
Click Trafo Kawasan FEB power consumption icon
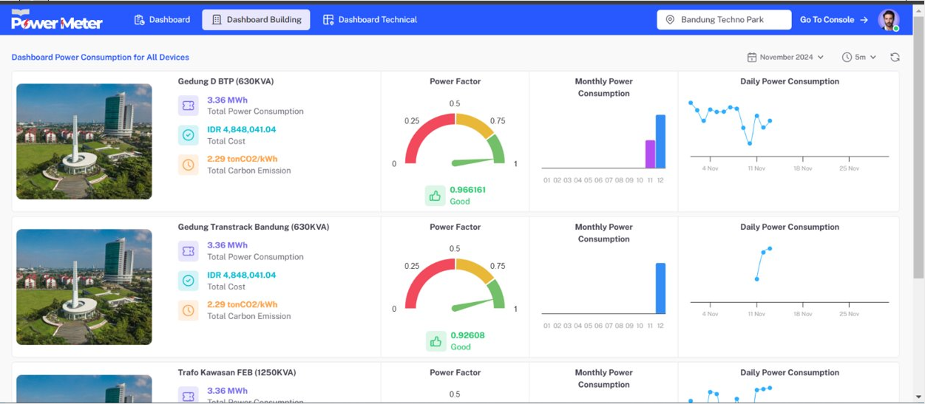coord(189,396)
